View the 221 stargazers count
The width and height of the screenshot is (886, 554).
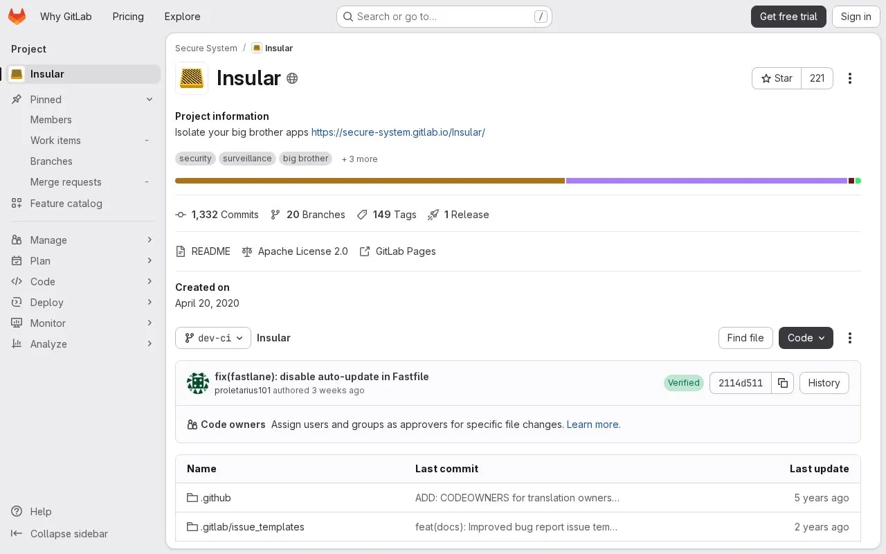pos(817,78)
